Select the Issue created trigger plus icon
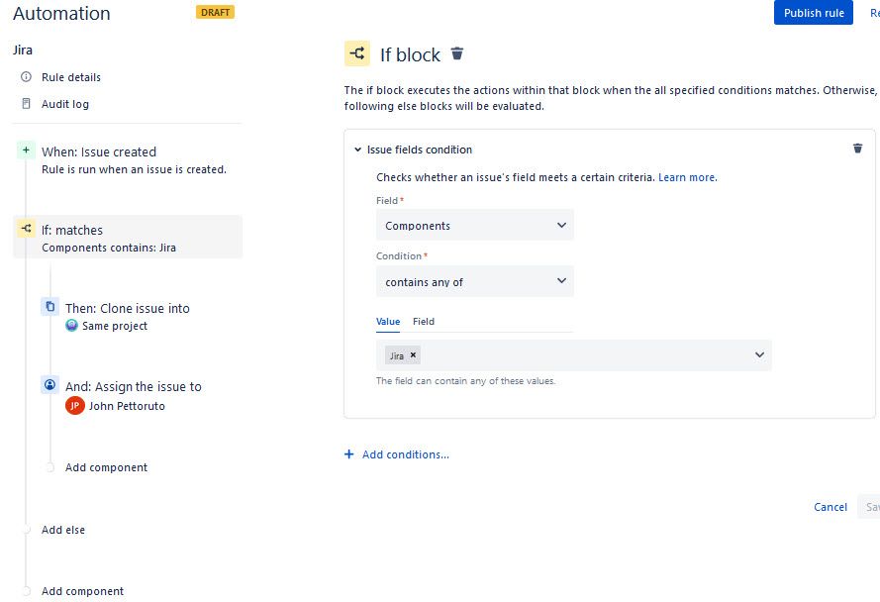The height and width of the screenshot is (602, 880). [26, 150]
